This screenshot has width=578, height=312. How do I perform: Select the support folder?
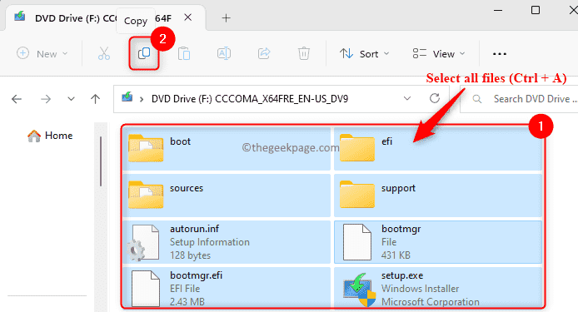(x=438, y=196)
